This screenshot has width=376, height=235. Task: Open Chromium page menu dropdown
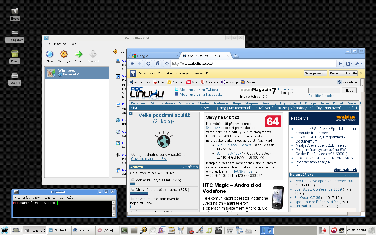349,63
